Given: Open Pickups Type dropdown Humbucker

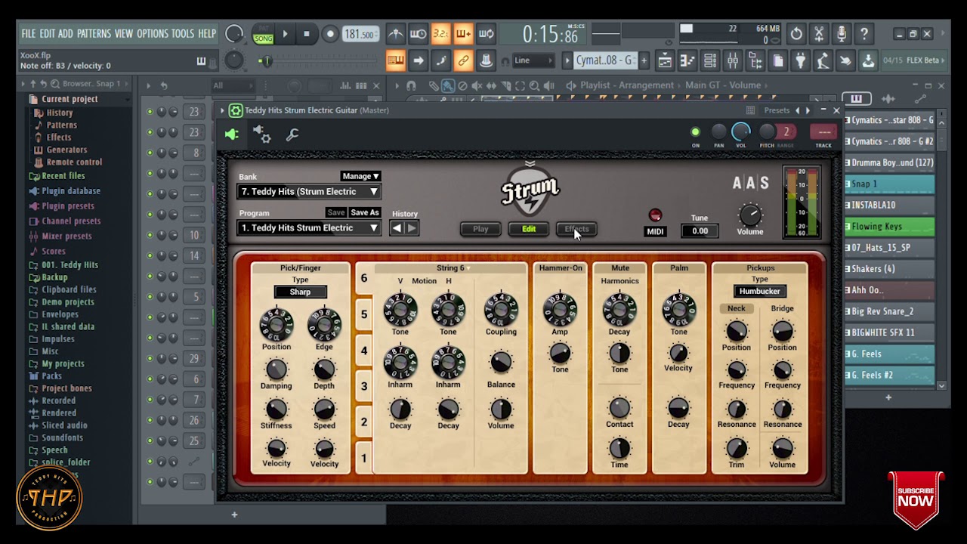Looking at the screenshot, I should tap(759, 291).
